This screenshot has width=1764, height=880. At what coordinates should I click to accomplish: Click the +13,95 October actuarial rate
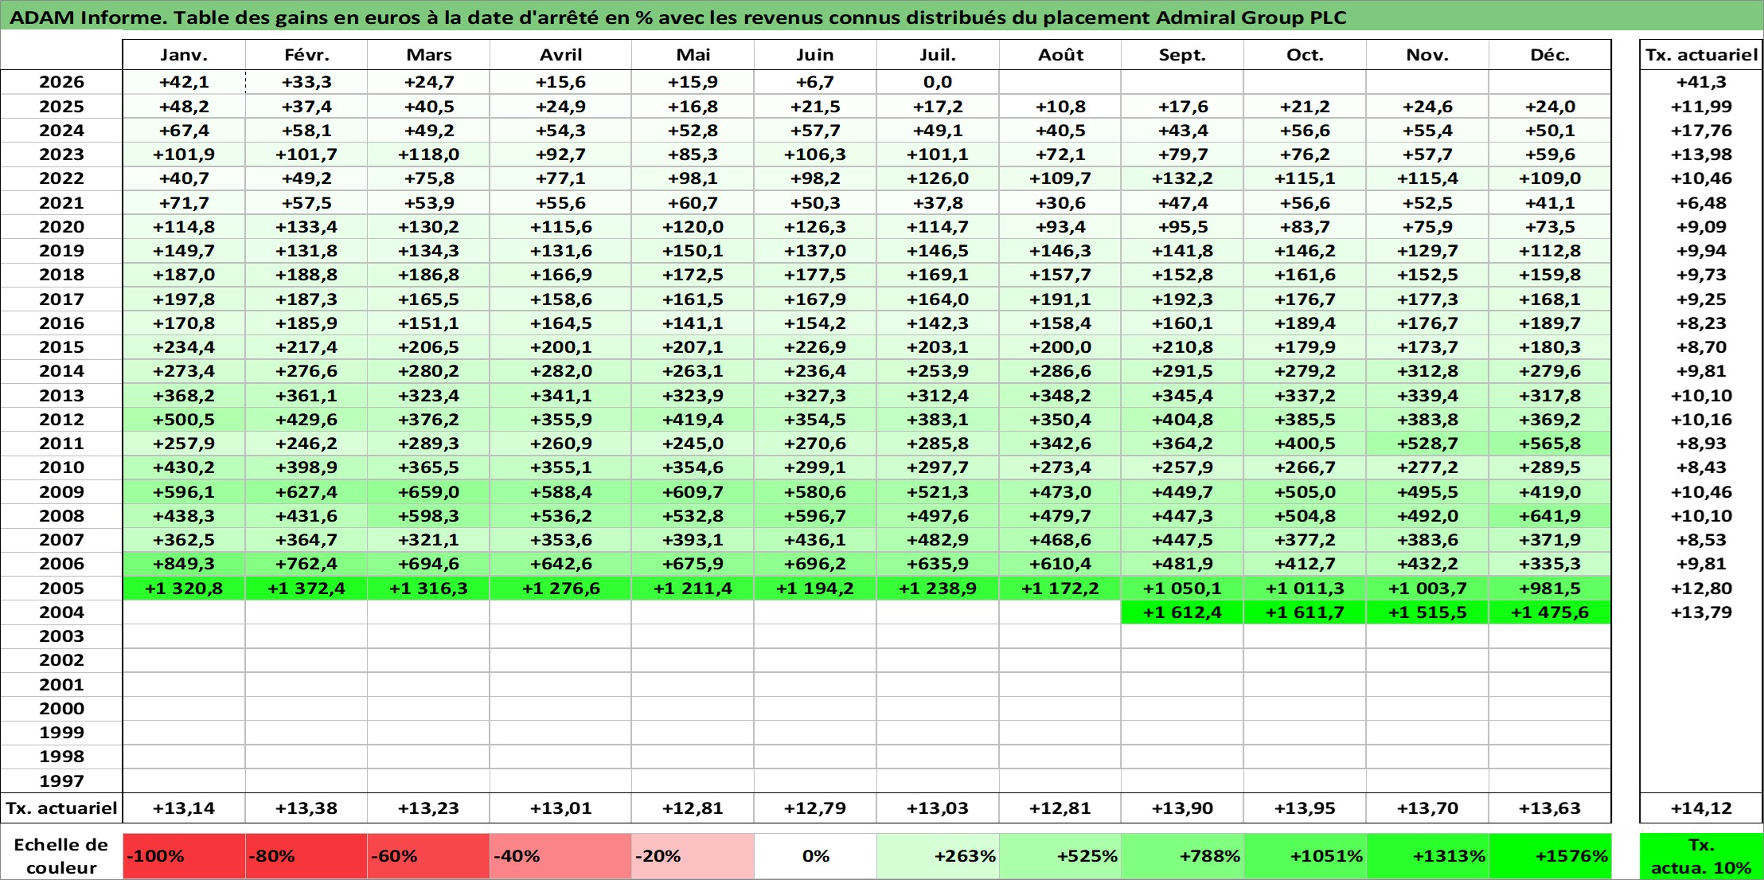(x=1305, y=808)
